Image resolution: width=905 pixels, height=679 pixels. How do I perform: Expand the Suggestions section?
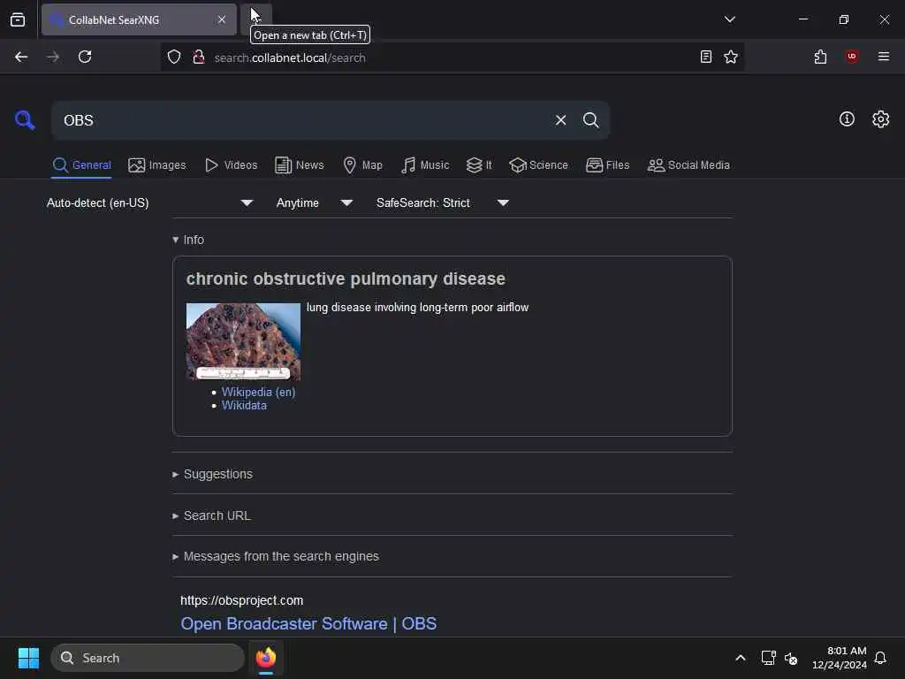pos(212,474)
